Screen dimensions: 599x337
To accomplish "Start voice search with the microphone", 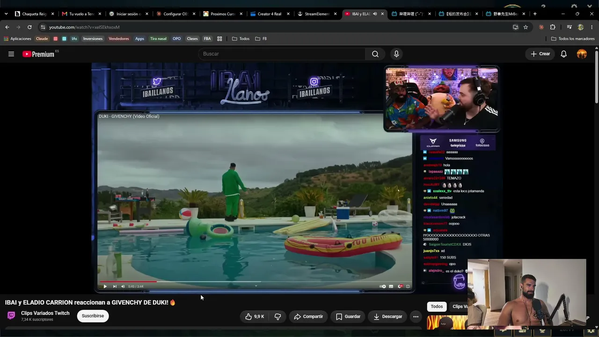I will (x=396, y=54).
